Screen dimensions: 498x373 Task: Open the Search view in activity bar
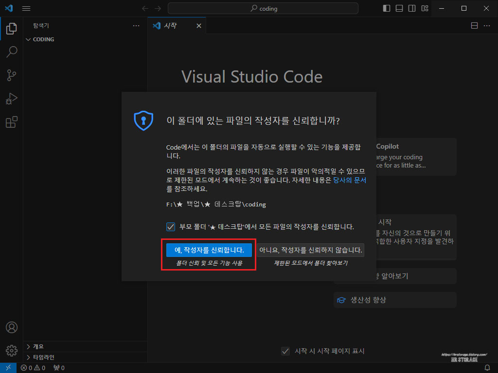tap(12, 51)
